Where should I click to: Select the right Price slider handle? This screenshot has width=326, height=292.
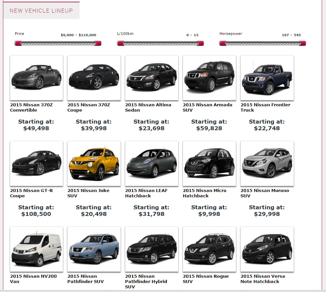pyautogui.click(x=98, y=43)
